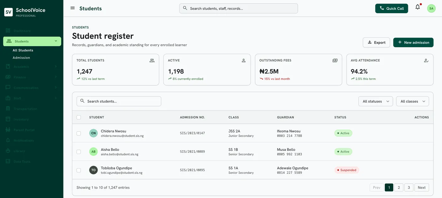This screenshot has height=198, width=442.
Task: Click guardian name Ifeoma Nwosu
Action: 289,131
